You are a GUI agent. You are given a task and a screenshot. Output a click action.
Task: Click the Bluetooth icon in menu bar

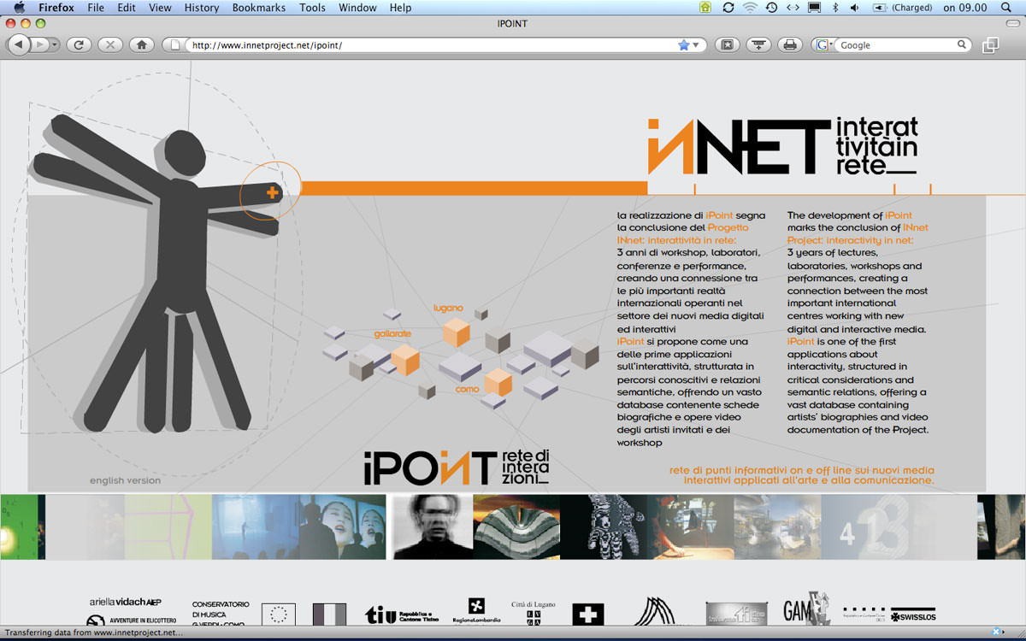click(x=835, y=8)
